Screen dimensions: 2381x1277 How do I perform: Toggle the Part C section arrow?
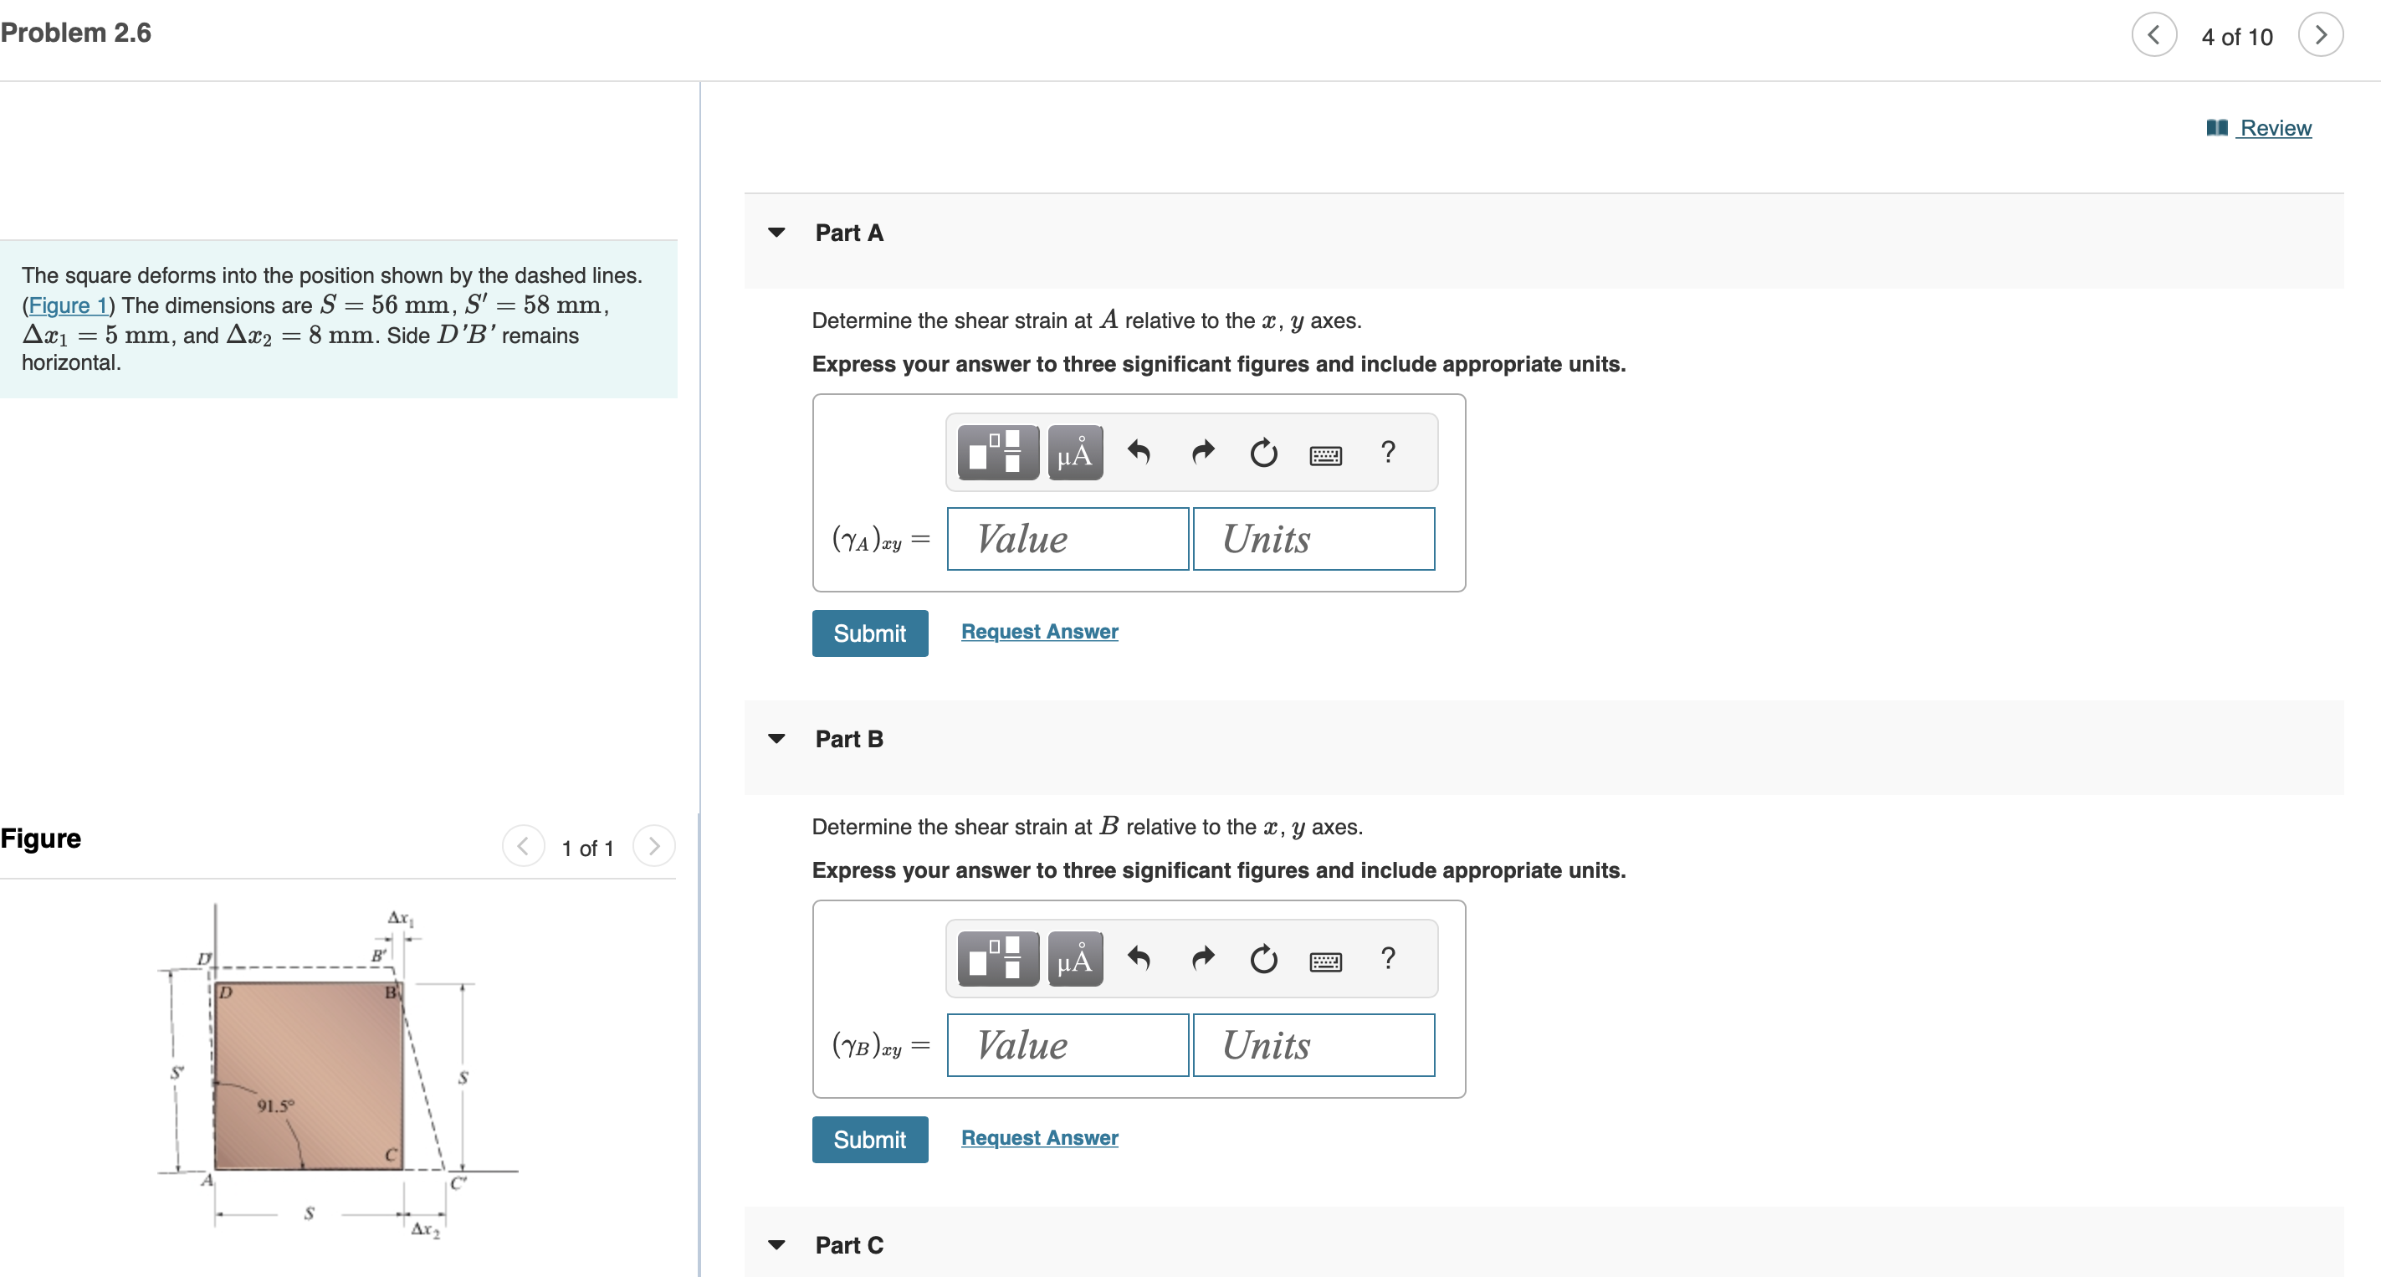point(776,1244)
